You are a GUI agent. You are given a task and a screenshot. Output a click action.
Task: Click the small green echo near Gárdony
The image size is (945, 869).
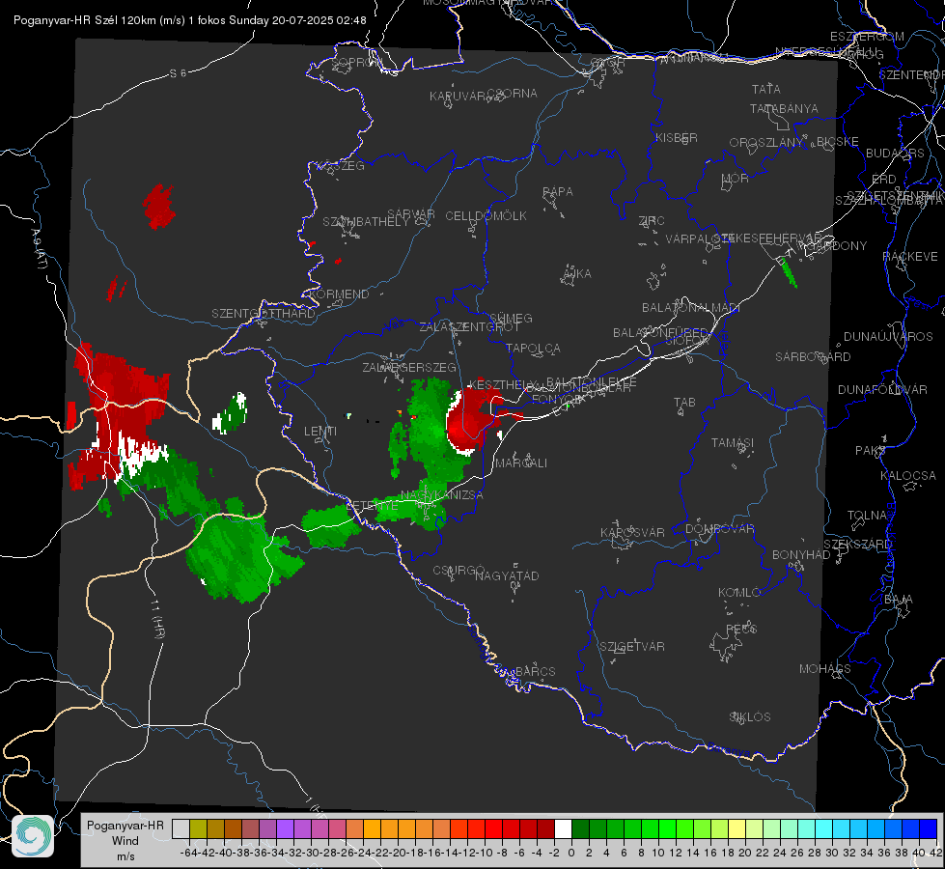tap(787, 272)
